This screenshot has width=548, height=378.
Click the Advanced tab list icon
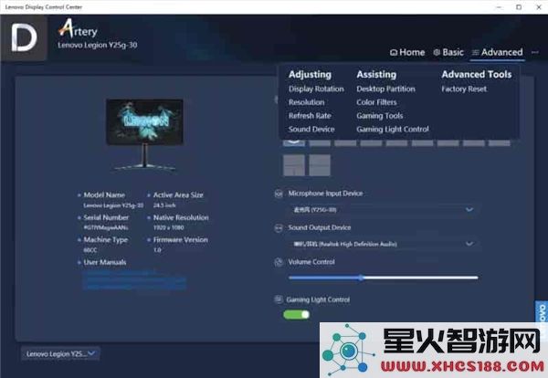475,52
